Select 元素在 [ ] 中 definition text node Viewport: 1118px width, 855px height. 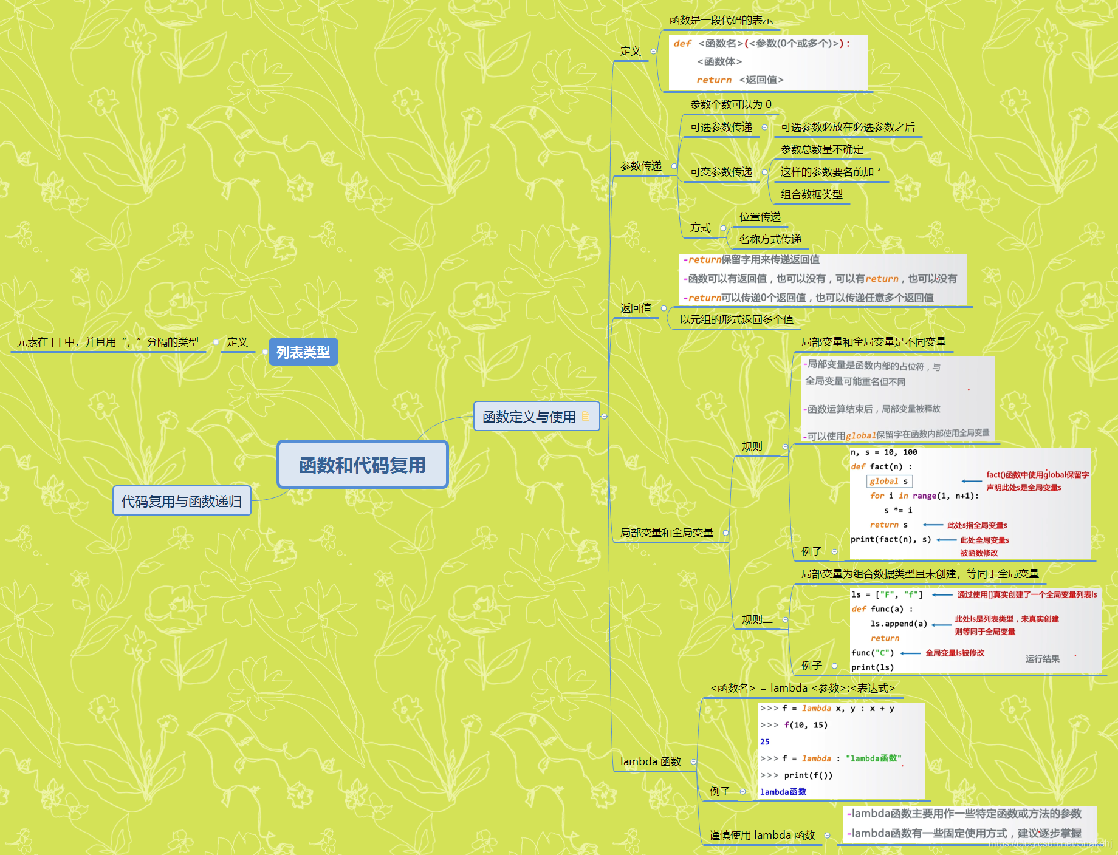(108, 342)
